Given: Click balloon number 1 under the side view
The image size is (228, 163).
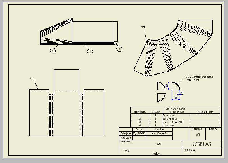Looking at the screenshot, I should tap(90, 51).
